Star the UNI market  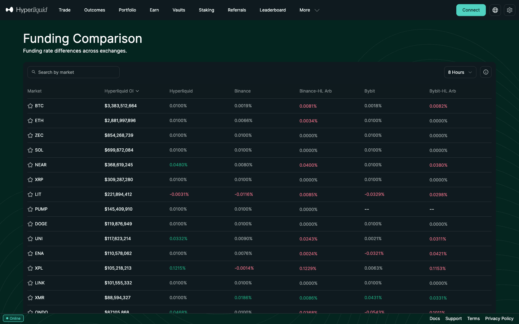coord(30,239)
